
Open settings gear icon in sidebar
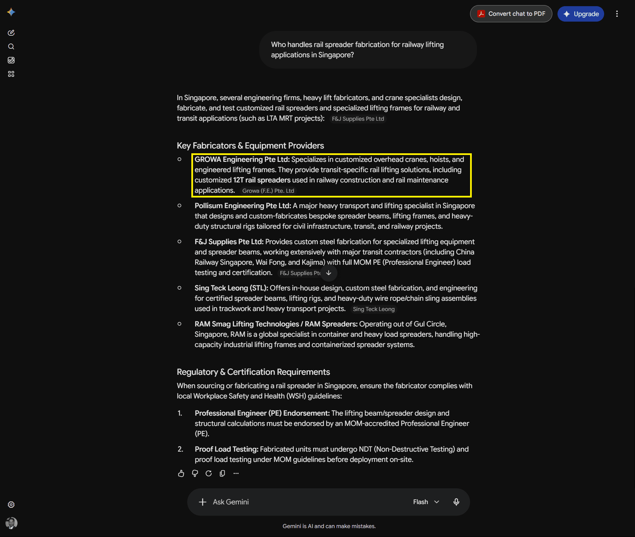point(11,505)
